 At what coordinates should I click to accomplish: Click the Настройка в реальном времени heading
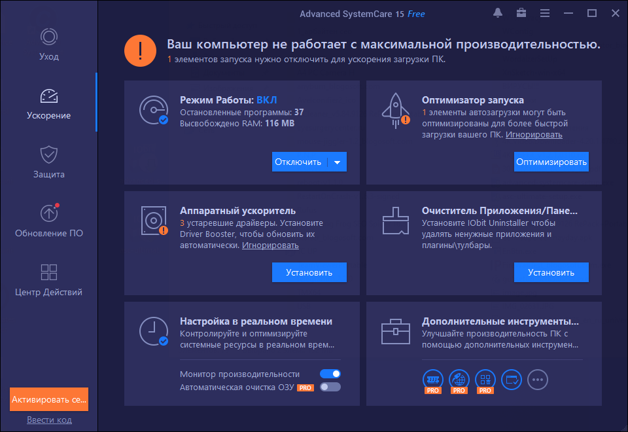click(256, 321)
